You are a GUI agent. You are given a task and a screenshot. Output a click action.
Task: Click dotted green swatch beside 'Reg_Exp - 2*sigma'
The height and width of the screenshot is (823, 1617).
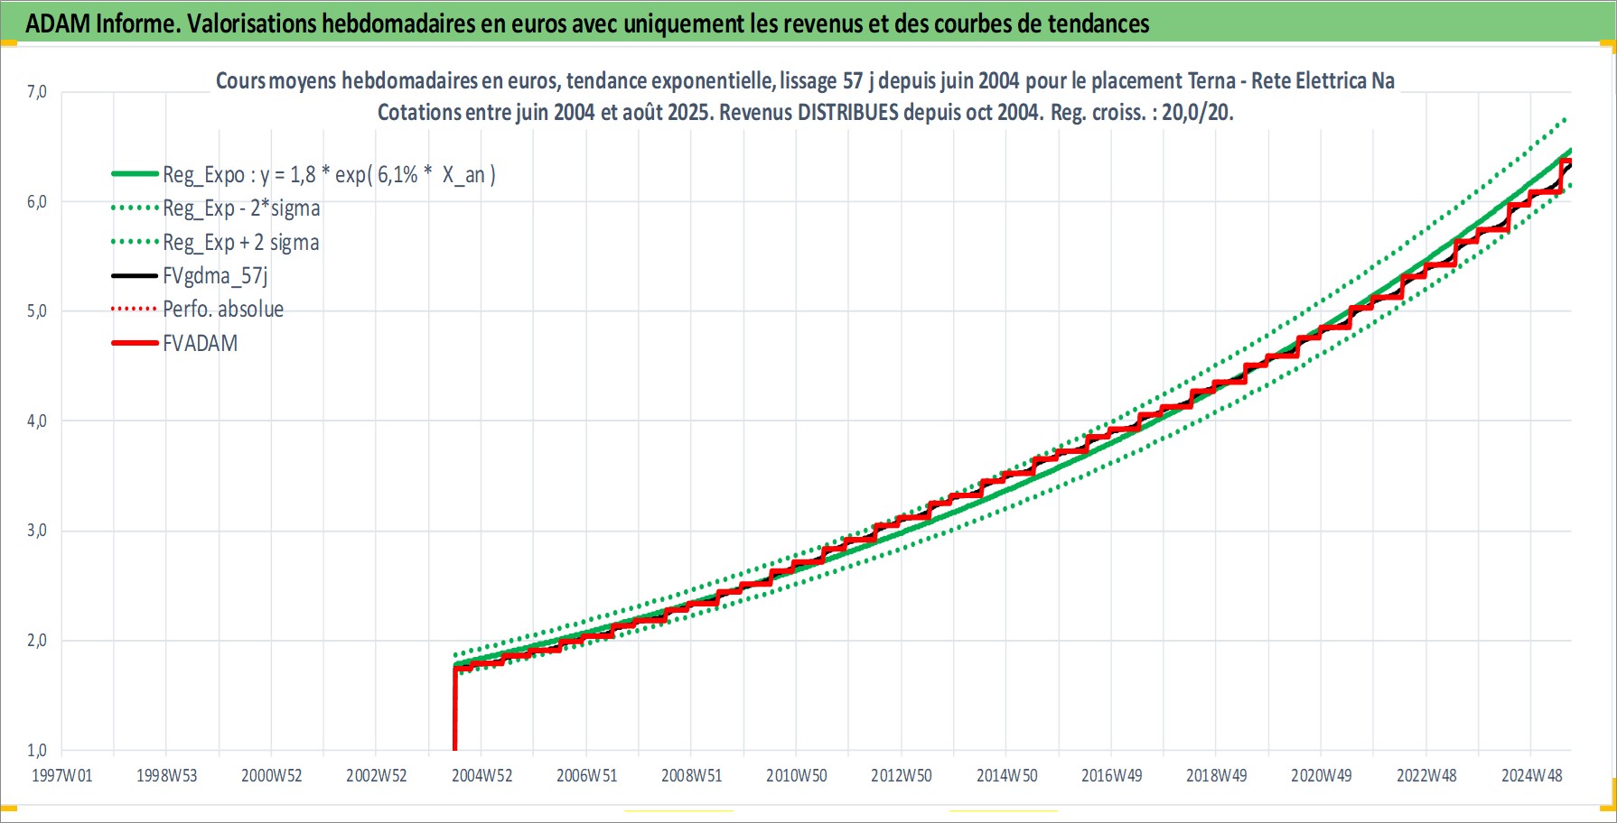coord(135,208)
